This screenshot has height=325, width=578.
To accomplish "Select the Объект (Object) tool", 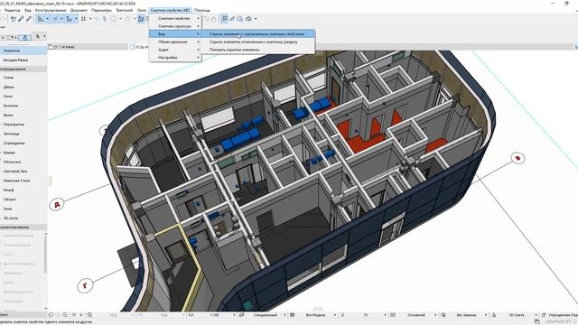I will pos(10,200).
